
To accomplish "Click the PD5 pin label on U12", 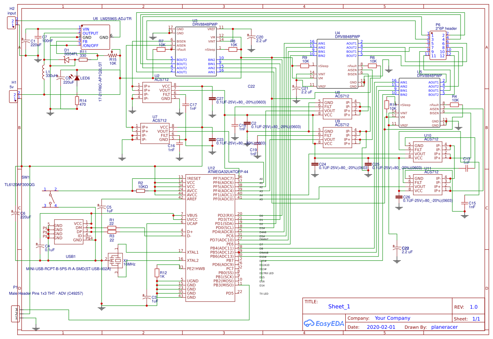I will coord(230,293).
